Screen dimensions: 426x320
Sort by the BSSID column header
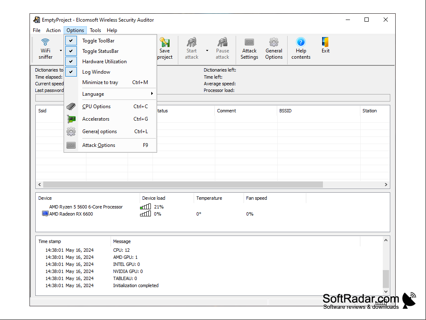[x=285, y=111]
